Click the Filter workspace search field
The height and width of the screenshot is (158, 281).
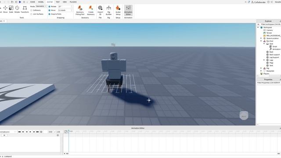[x=270, y=25]
